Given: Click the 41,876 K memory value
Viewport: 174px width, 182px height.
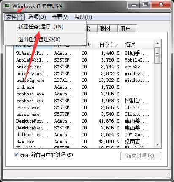Looking at the screenshot, I should [109, 121].
